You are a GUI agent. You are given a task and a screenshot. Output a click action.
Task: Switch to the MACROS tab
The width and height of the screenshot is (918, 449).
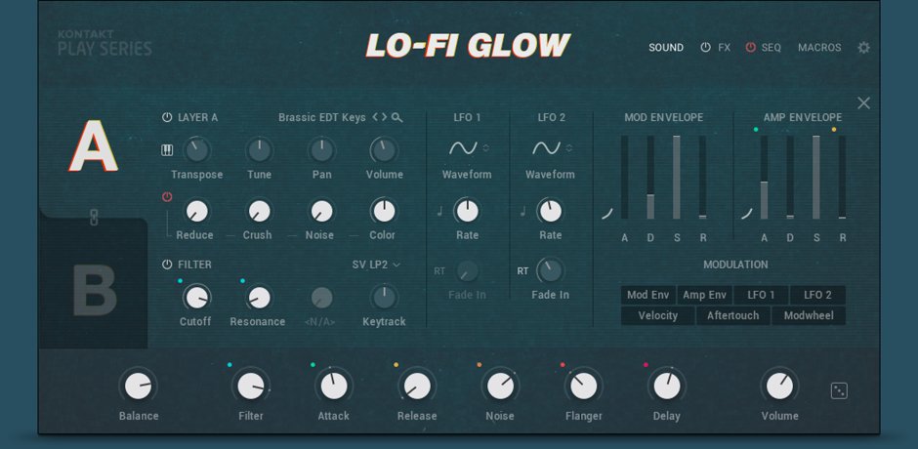tap(819, 48)
